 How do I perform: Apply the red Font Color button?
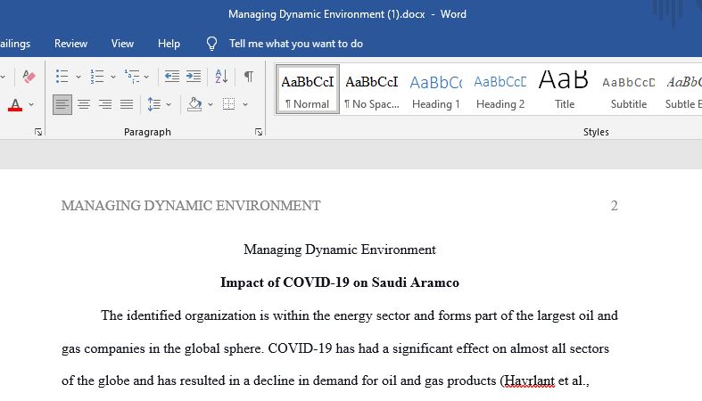point(15,104)
